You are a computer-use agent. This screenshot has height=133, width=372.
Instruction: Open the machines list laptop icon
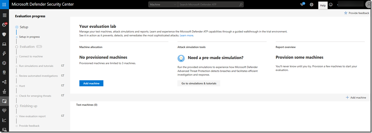4,44
